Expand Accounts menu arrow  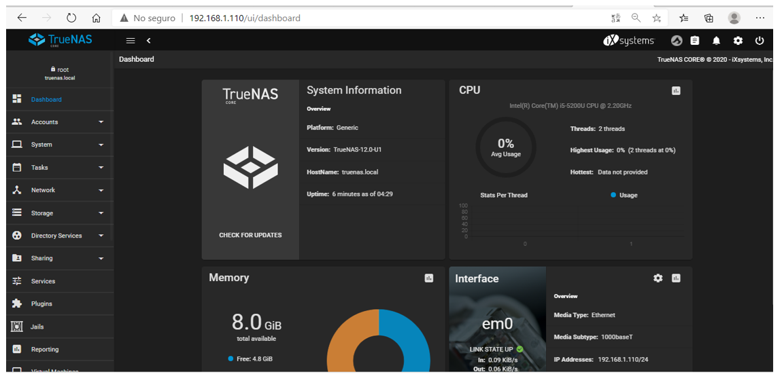101,122
